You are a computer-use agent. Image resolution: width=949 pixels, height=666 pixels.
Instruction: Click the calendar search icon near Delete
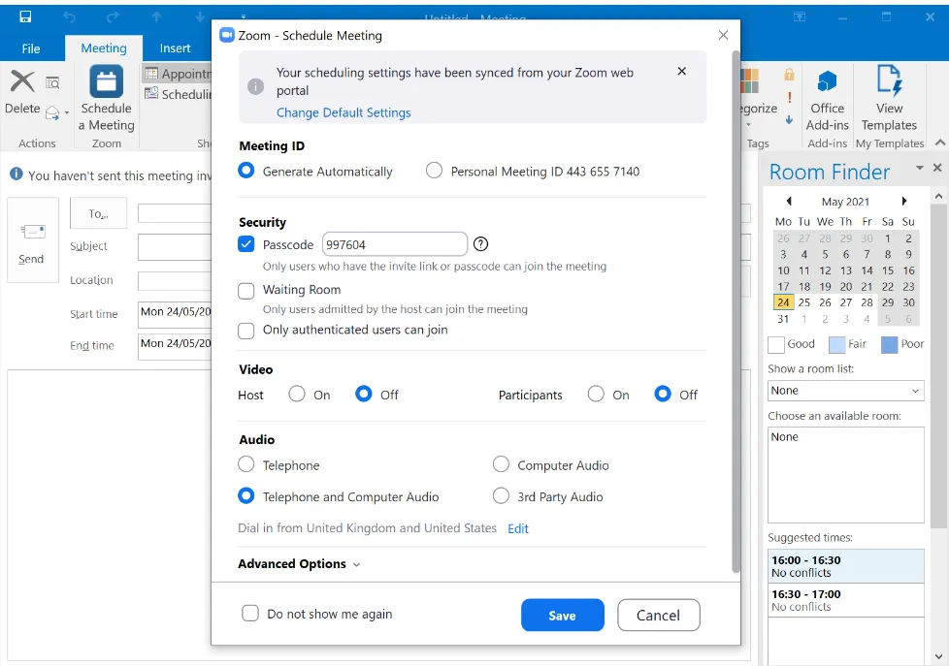click(52, 82)
